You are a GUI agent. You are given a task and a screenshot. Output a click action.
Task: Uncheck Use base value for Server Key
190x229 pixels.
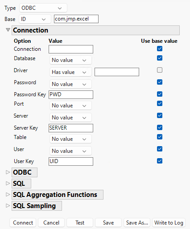[160, 127]
